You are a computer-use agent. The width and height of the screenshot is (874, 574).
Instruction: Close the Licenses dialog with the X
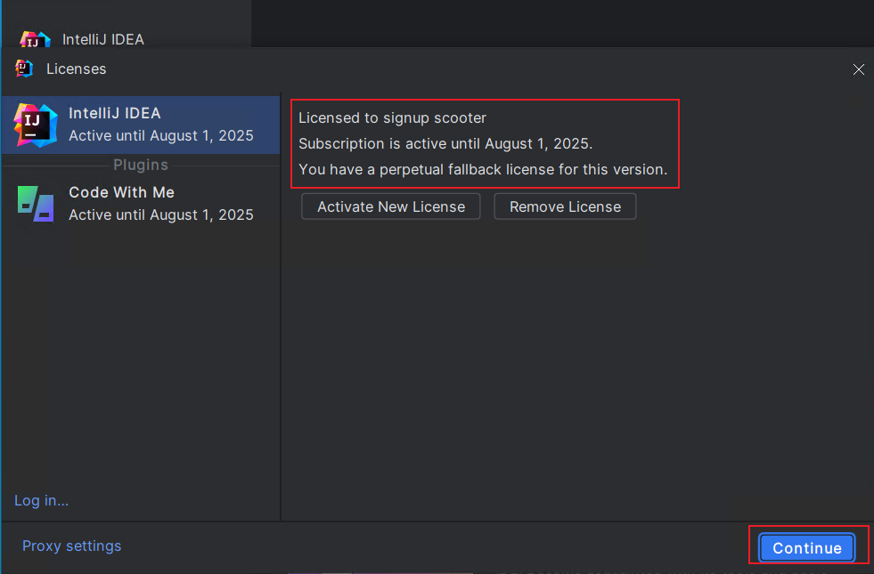858,69
